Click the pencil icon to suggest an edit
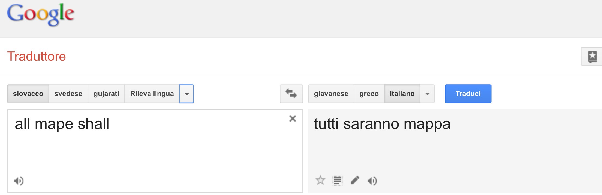Image resolution: width=602 pixels, height=195 pixels. pos(355,180)
